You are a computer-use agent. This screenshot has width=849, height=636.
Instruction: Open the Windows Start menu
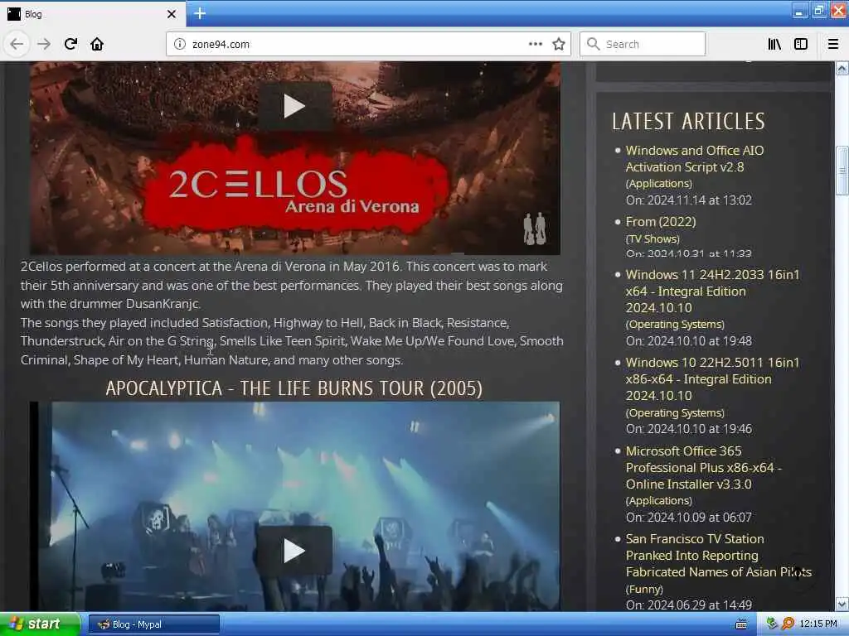point(40,624)
